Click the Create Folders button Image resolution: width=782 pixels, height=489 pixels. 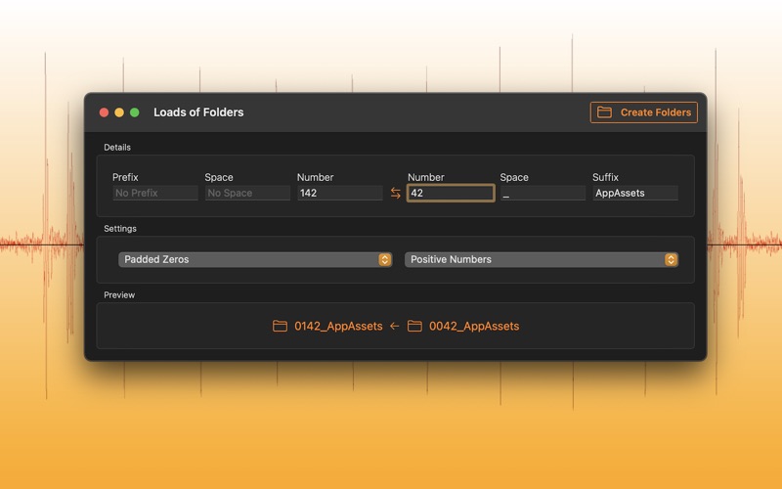pos(643,112)
